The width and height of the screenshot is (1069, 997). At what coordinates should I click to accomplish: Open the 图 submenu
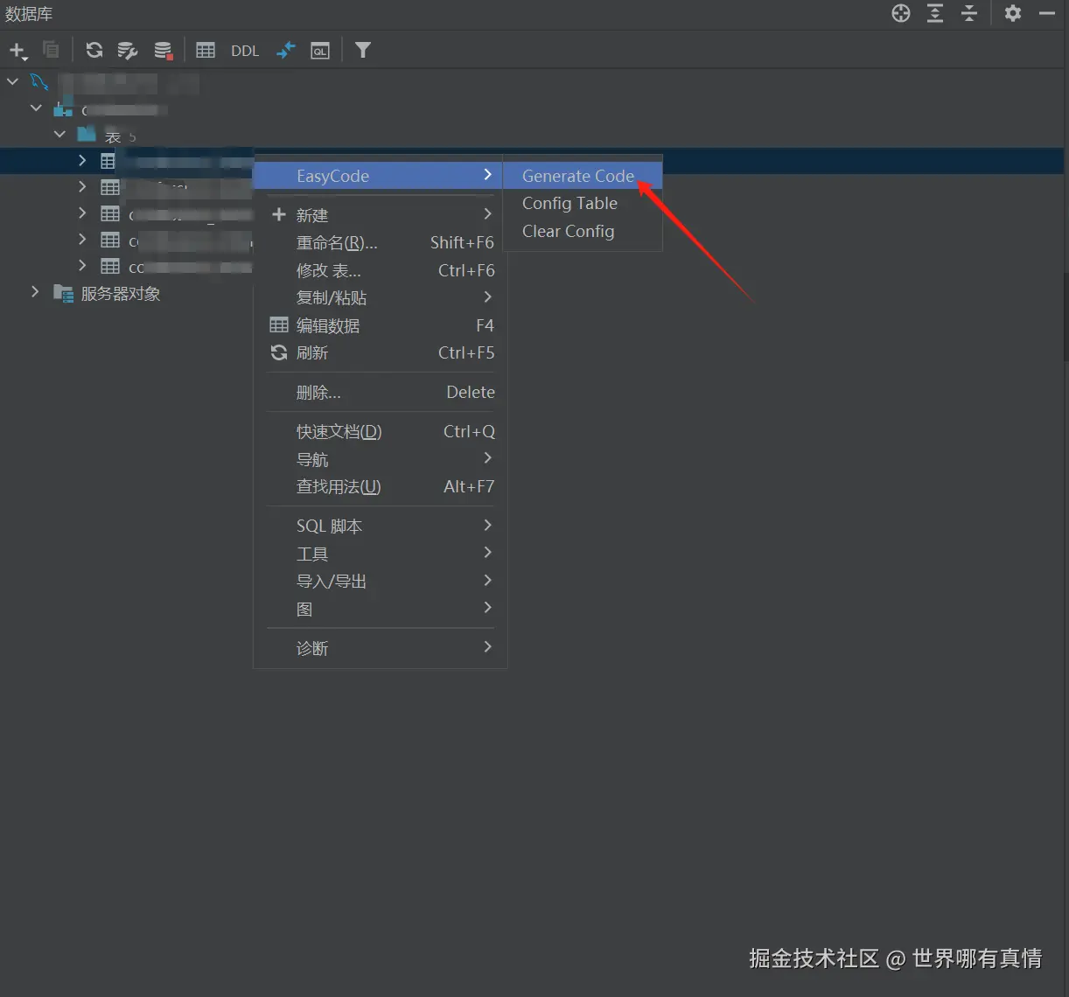tap(381, 609)
